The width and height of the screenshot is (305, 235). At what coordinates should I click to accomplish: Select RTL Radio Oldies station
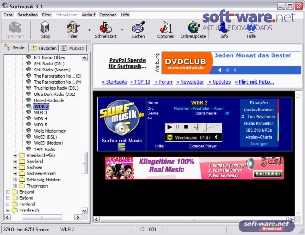49,58
